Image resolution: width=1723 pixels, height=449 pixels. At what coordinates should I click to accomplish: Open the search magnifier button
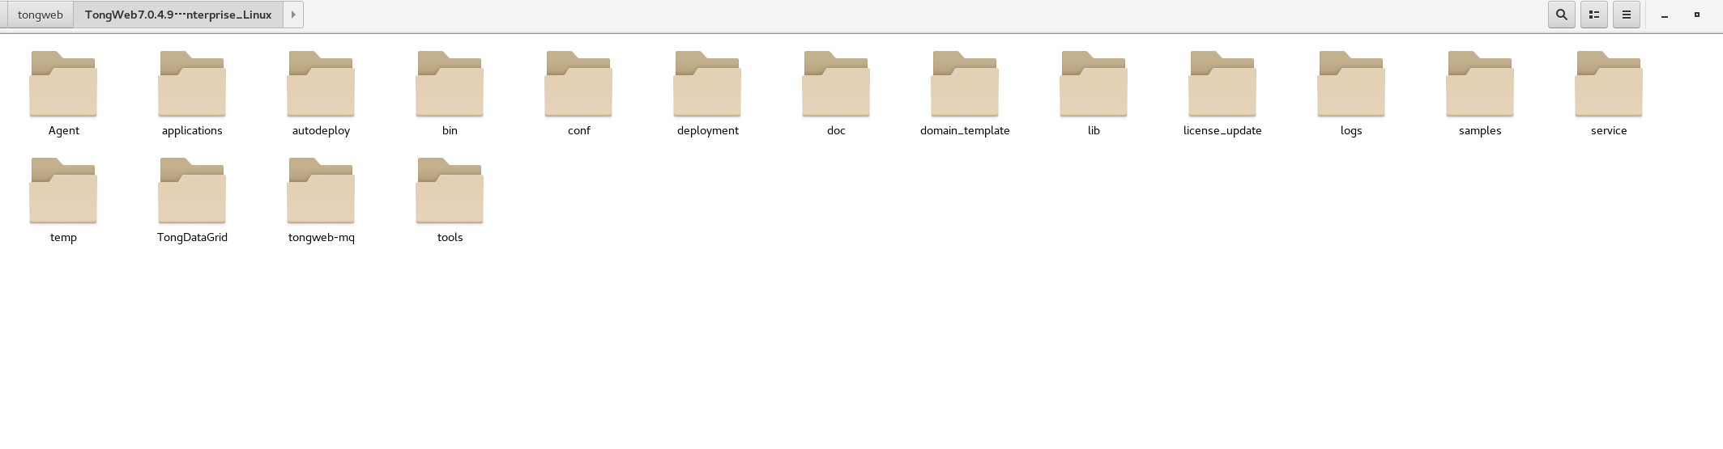(x=1562, y=15)
